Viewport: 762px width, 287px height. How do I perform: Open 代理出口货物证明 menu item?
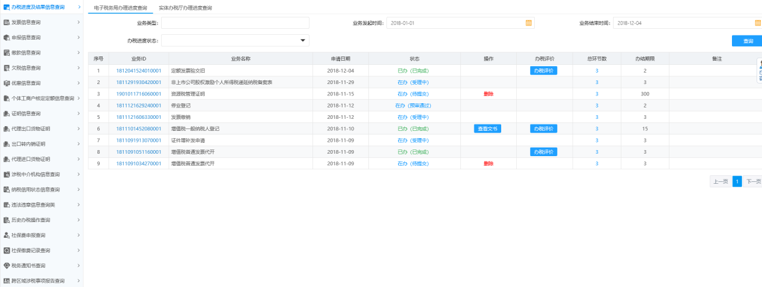point(41,128)
